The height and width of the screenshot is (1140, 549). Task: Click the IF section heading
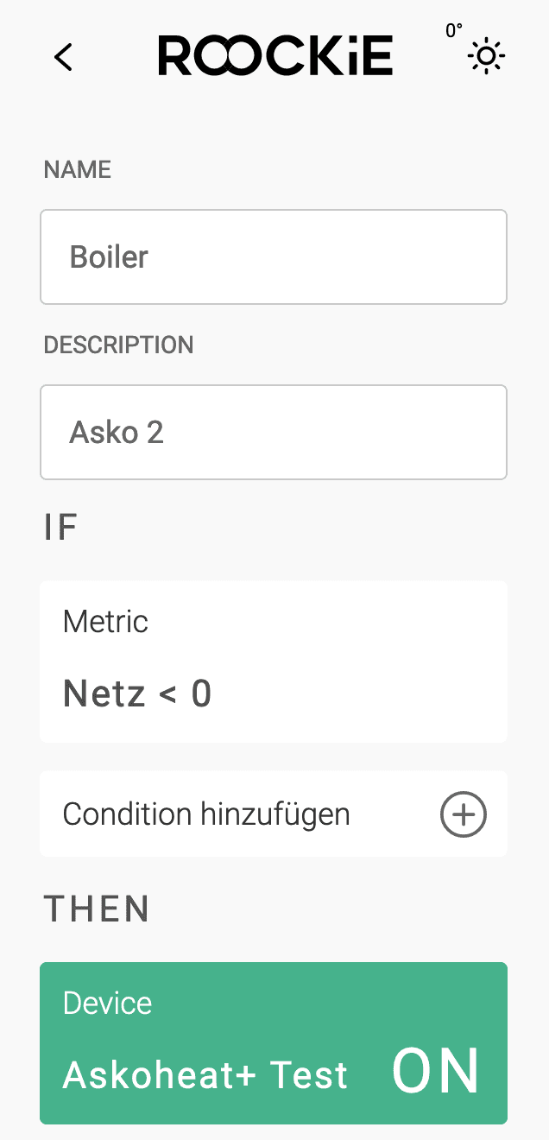(x=61, y=528)
